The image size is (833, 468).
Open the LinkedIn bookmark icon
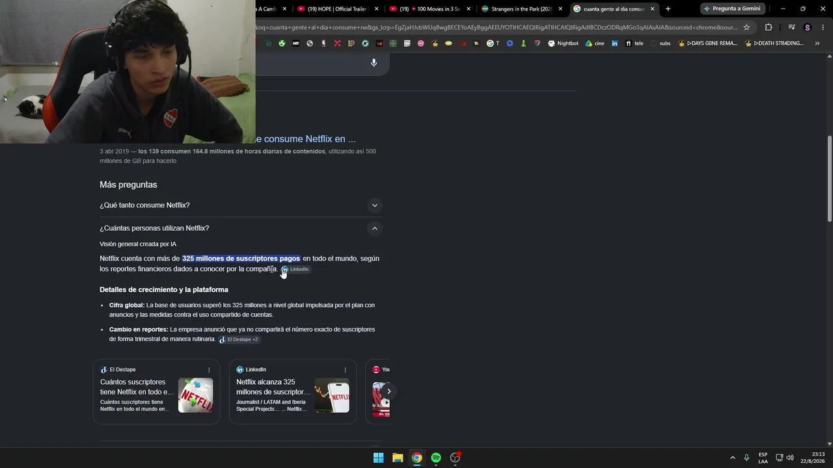[614, 44]
